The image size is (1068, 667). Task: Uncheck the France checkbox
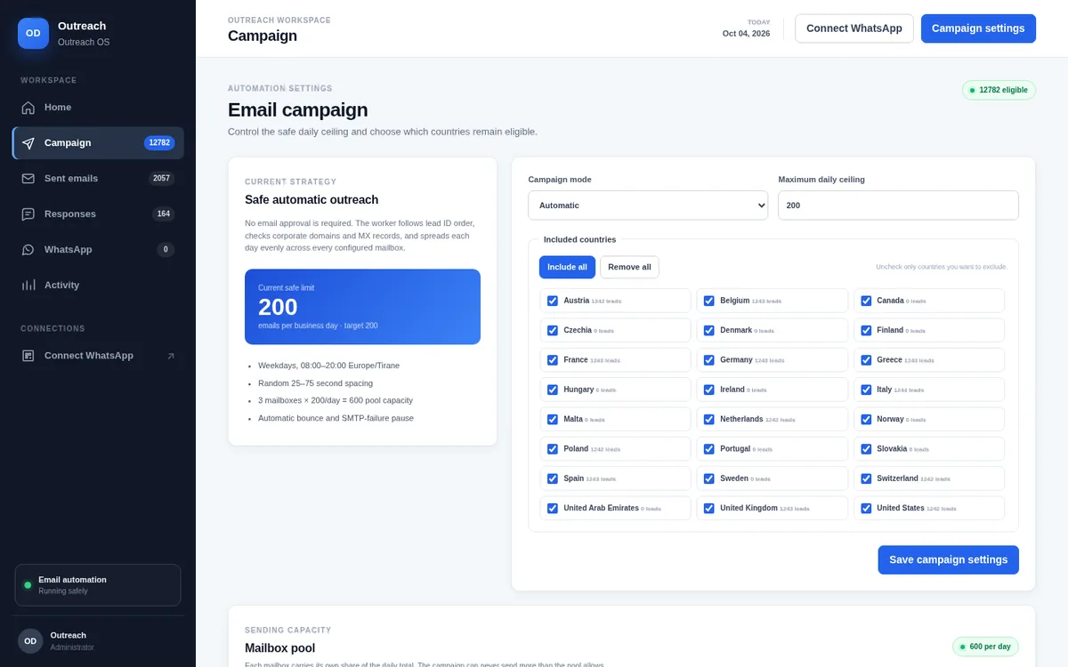(x=553, y=360)
